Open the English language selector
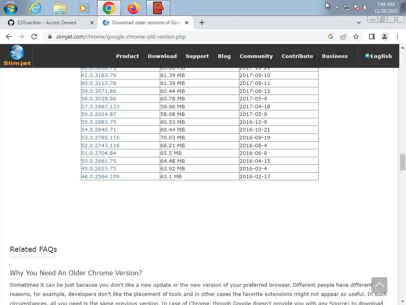Screen dimensions: 406x305 point(378,56)
